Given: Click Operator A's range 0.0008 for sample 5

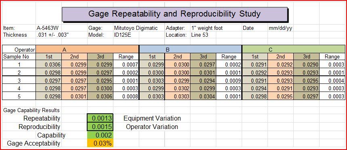Looking at the screenshot, I should pyautogui.click(x=126, y=96).
